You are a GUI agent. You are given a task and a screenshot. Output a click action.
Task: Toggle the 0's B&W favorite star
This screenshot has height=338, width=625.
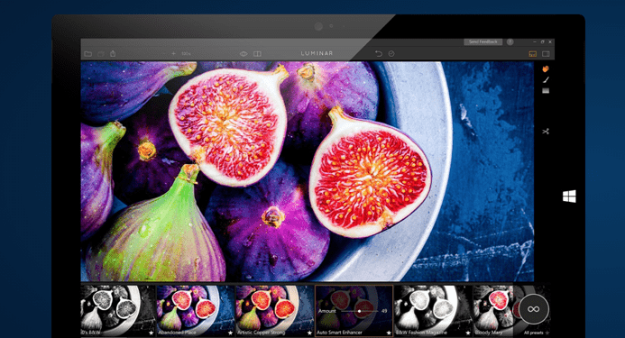coord(152,333)
